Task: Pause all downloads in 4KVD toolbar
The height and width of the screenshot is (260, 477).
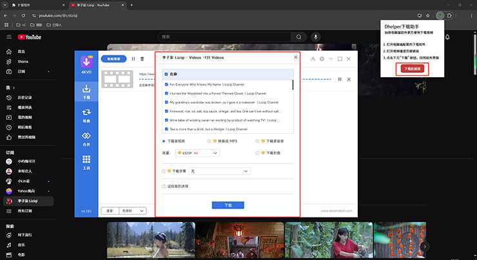Action: coord(133,59)
